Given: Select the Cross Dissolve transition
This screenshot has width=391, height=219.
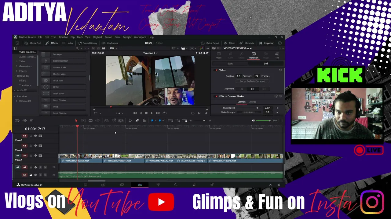Looking at the screenshot, I should [x=64, y=100].
